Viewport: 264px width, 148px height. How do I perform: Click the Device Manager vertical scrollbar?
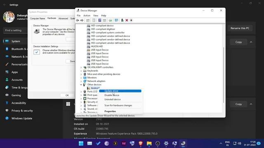224,75
